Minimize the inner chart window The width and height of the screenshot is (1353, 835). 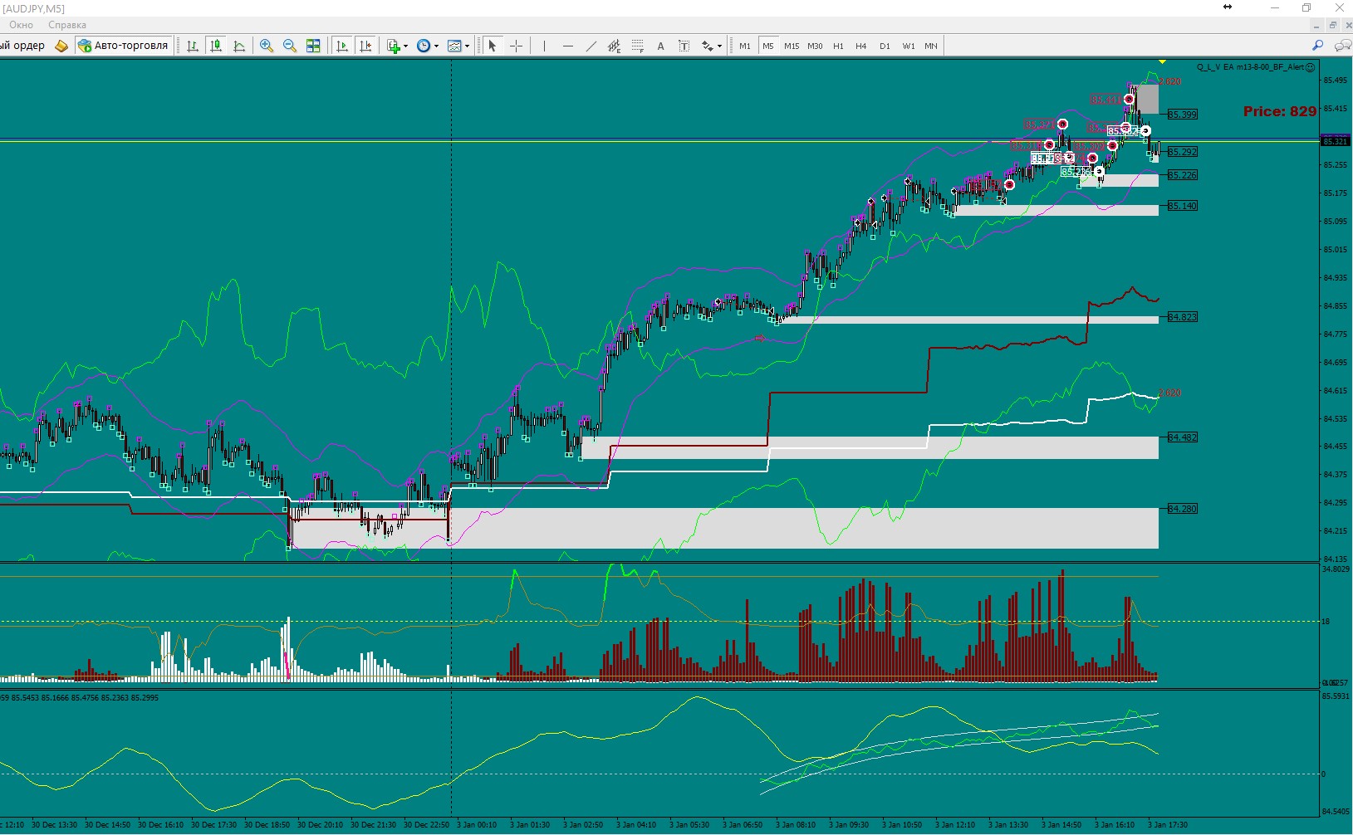1318,25
